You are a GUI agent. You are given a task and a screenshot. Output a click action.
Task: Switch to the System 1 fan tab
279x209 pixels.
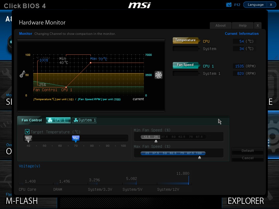point(84,120)
